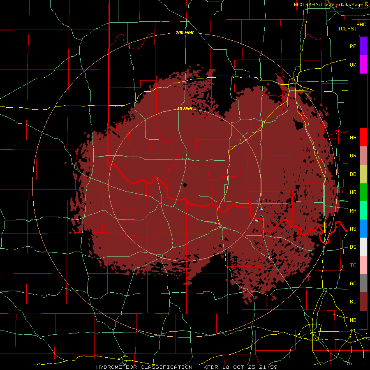Click the HR legend label
Viewport: 370px width, 370px height.
[353, 192]
